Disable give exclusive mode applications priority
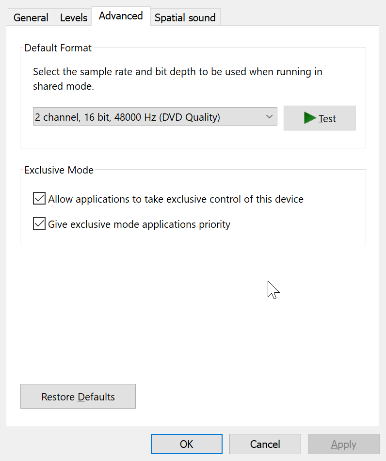Screen dimensions: 386x461 coord(39,223)
